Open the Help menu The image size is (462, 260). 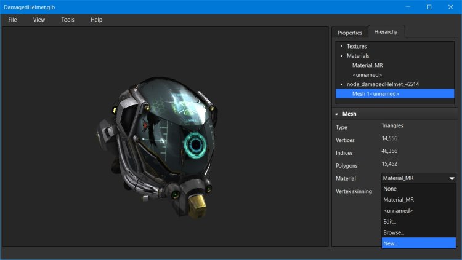pos(96,20)
